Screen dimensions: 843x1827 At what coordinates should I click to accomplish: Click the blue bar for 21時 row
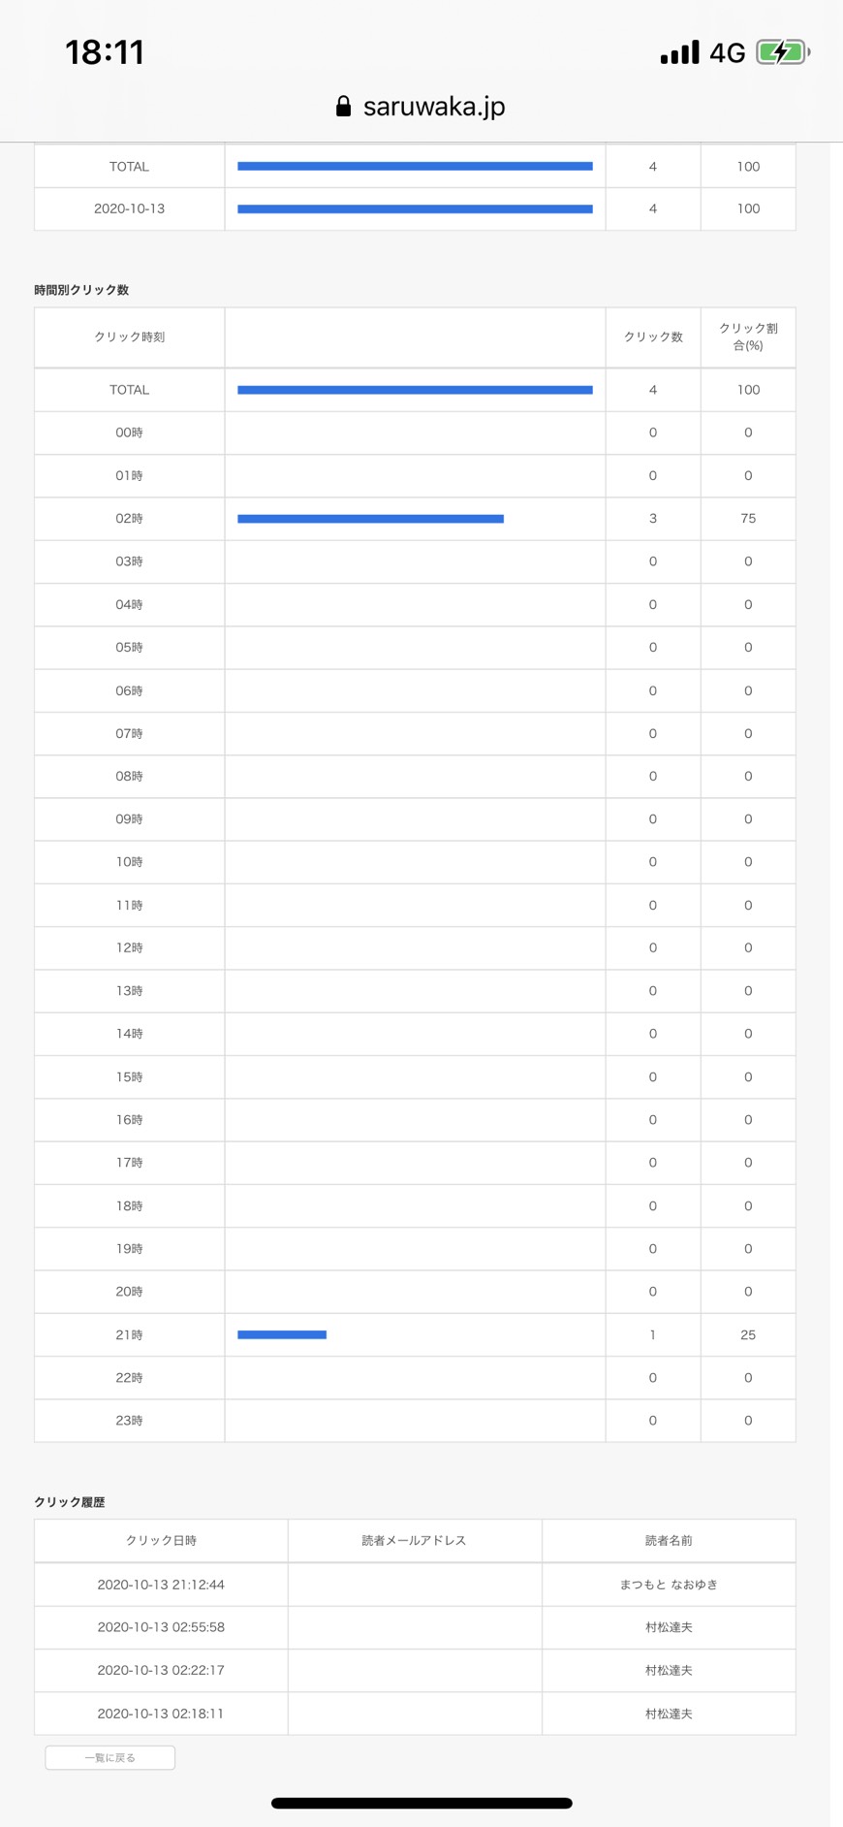click(282, 1334)
